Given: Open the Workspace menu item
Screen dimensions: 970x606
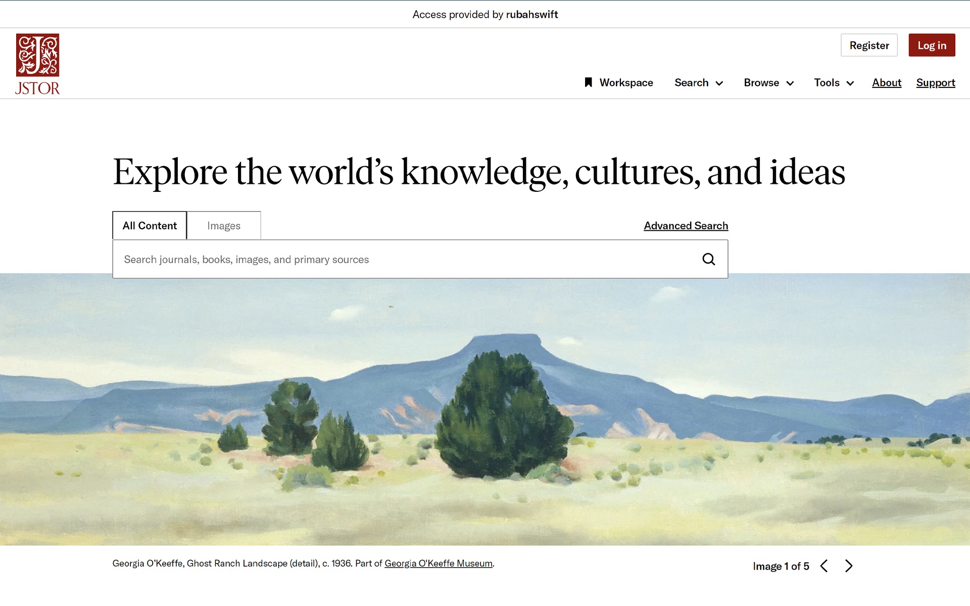Looking at the screenshot, I should 619,83.
